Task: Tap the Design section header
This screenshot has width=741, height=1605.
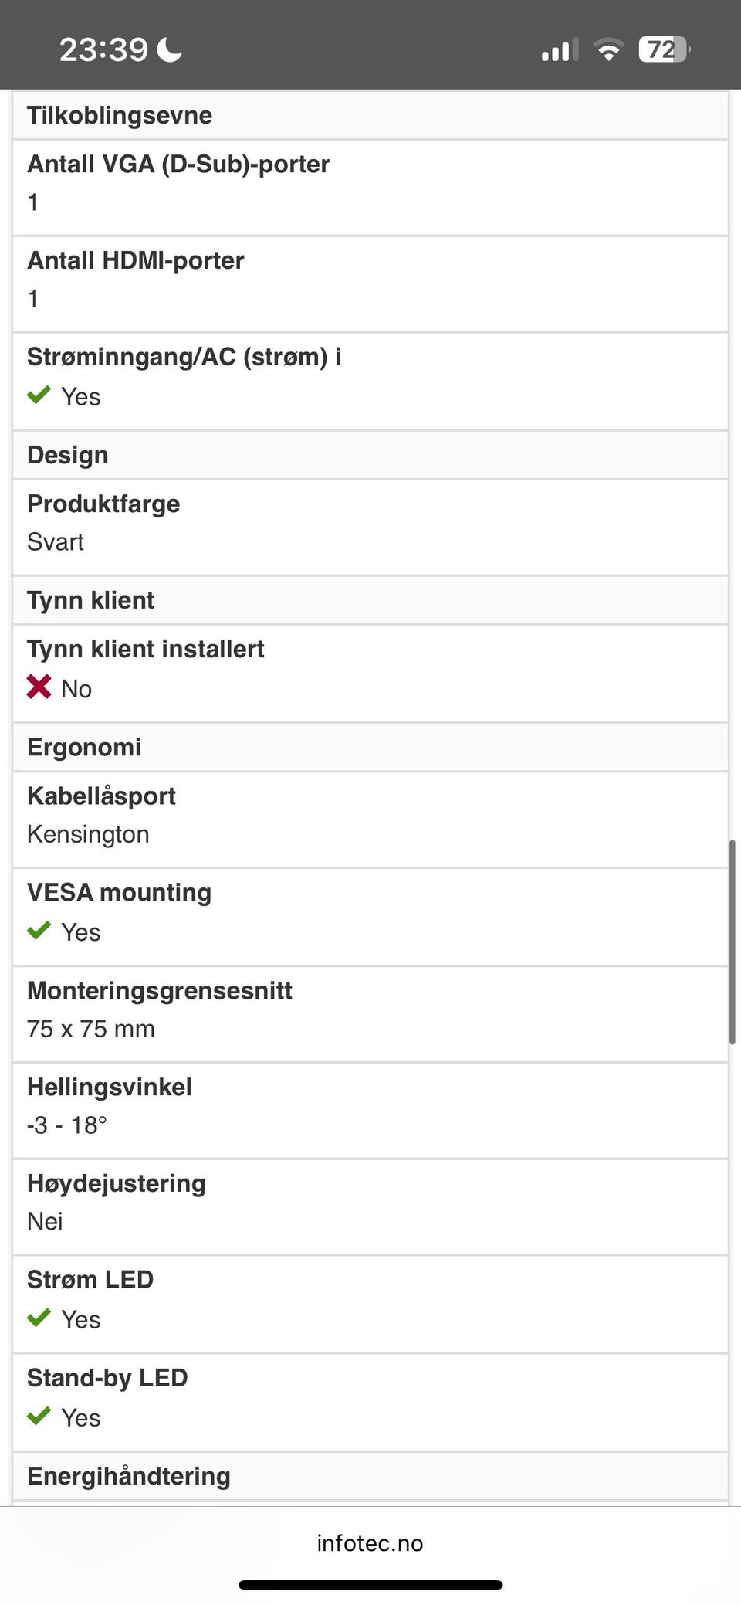Action: tap(68, 455)
